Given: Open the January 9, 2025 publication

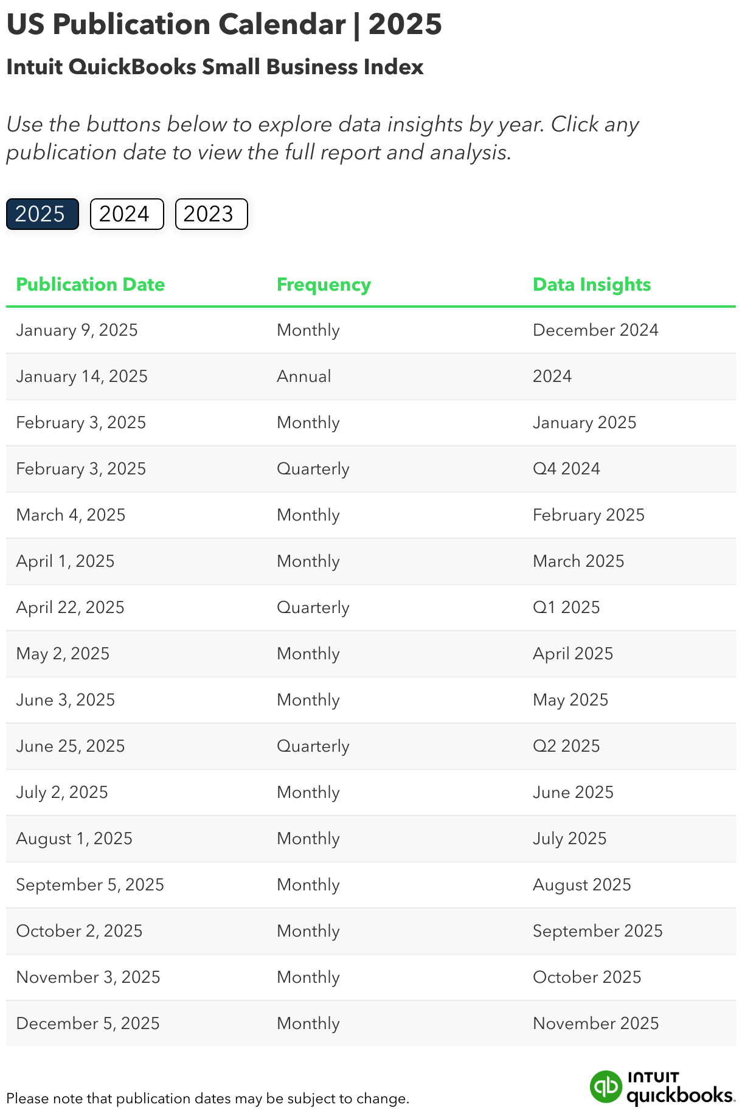Looking at the screenshot, I should [77, 330].
